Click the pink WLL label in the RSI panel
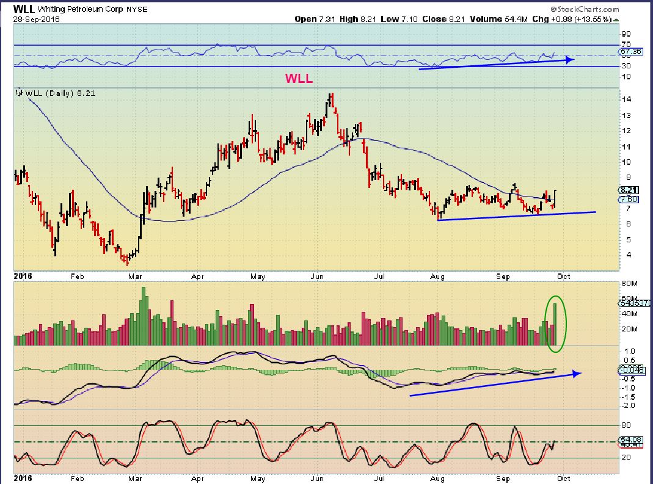Image resolution: width=653 pixels, height=484 pixels. coord(299,78)
